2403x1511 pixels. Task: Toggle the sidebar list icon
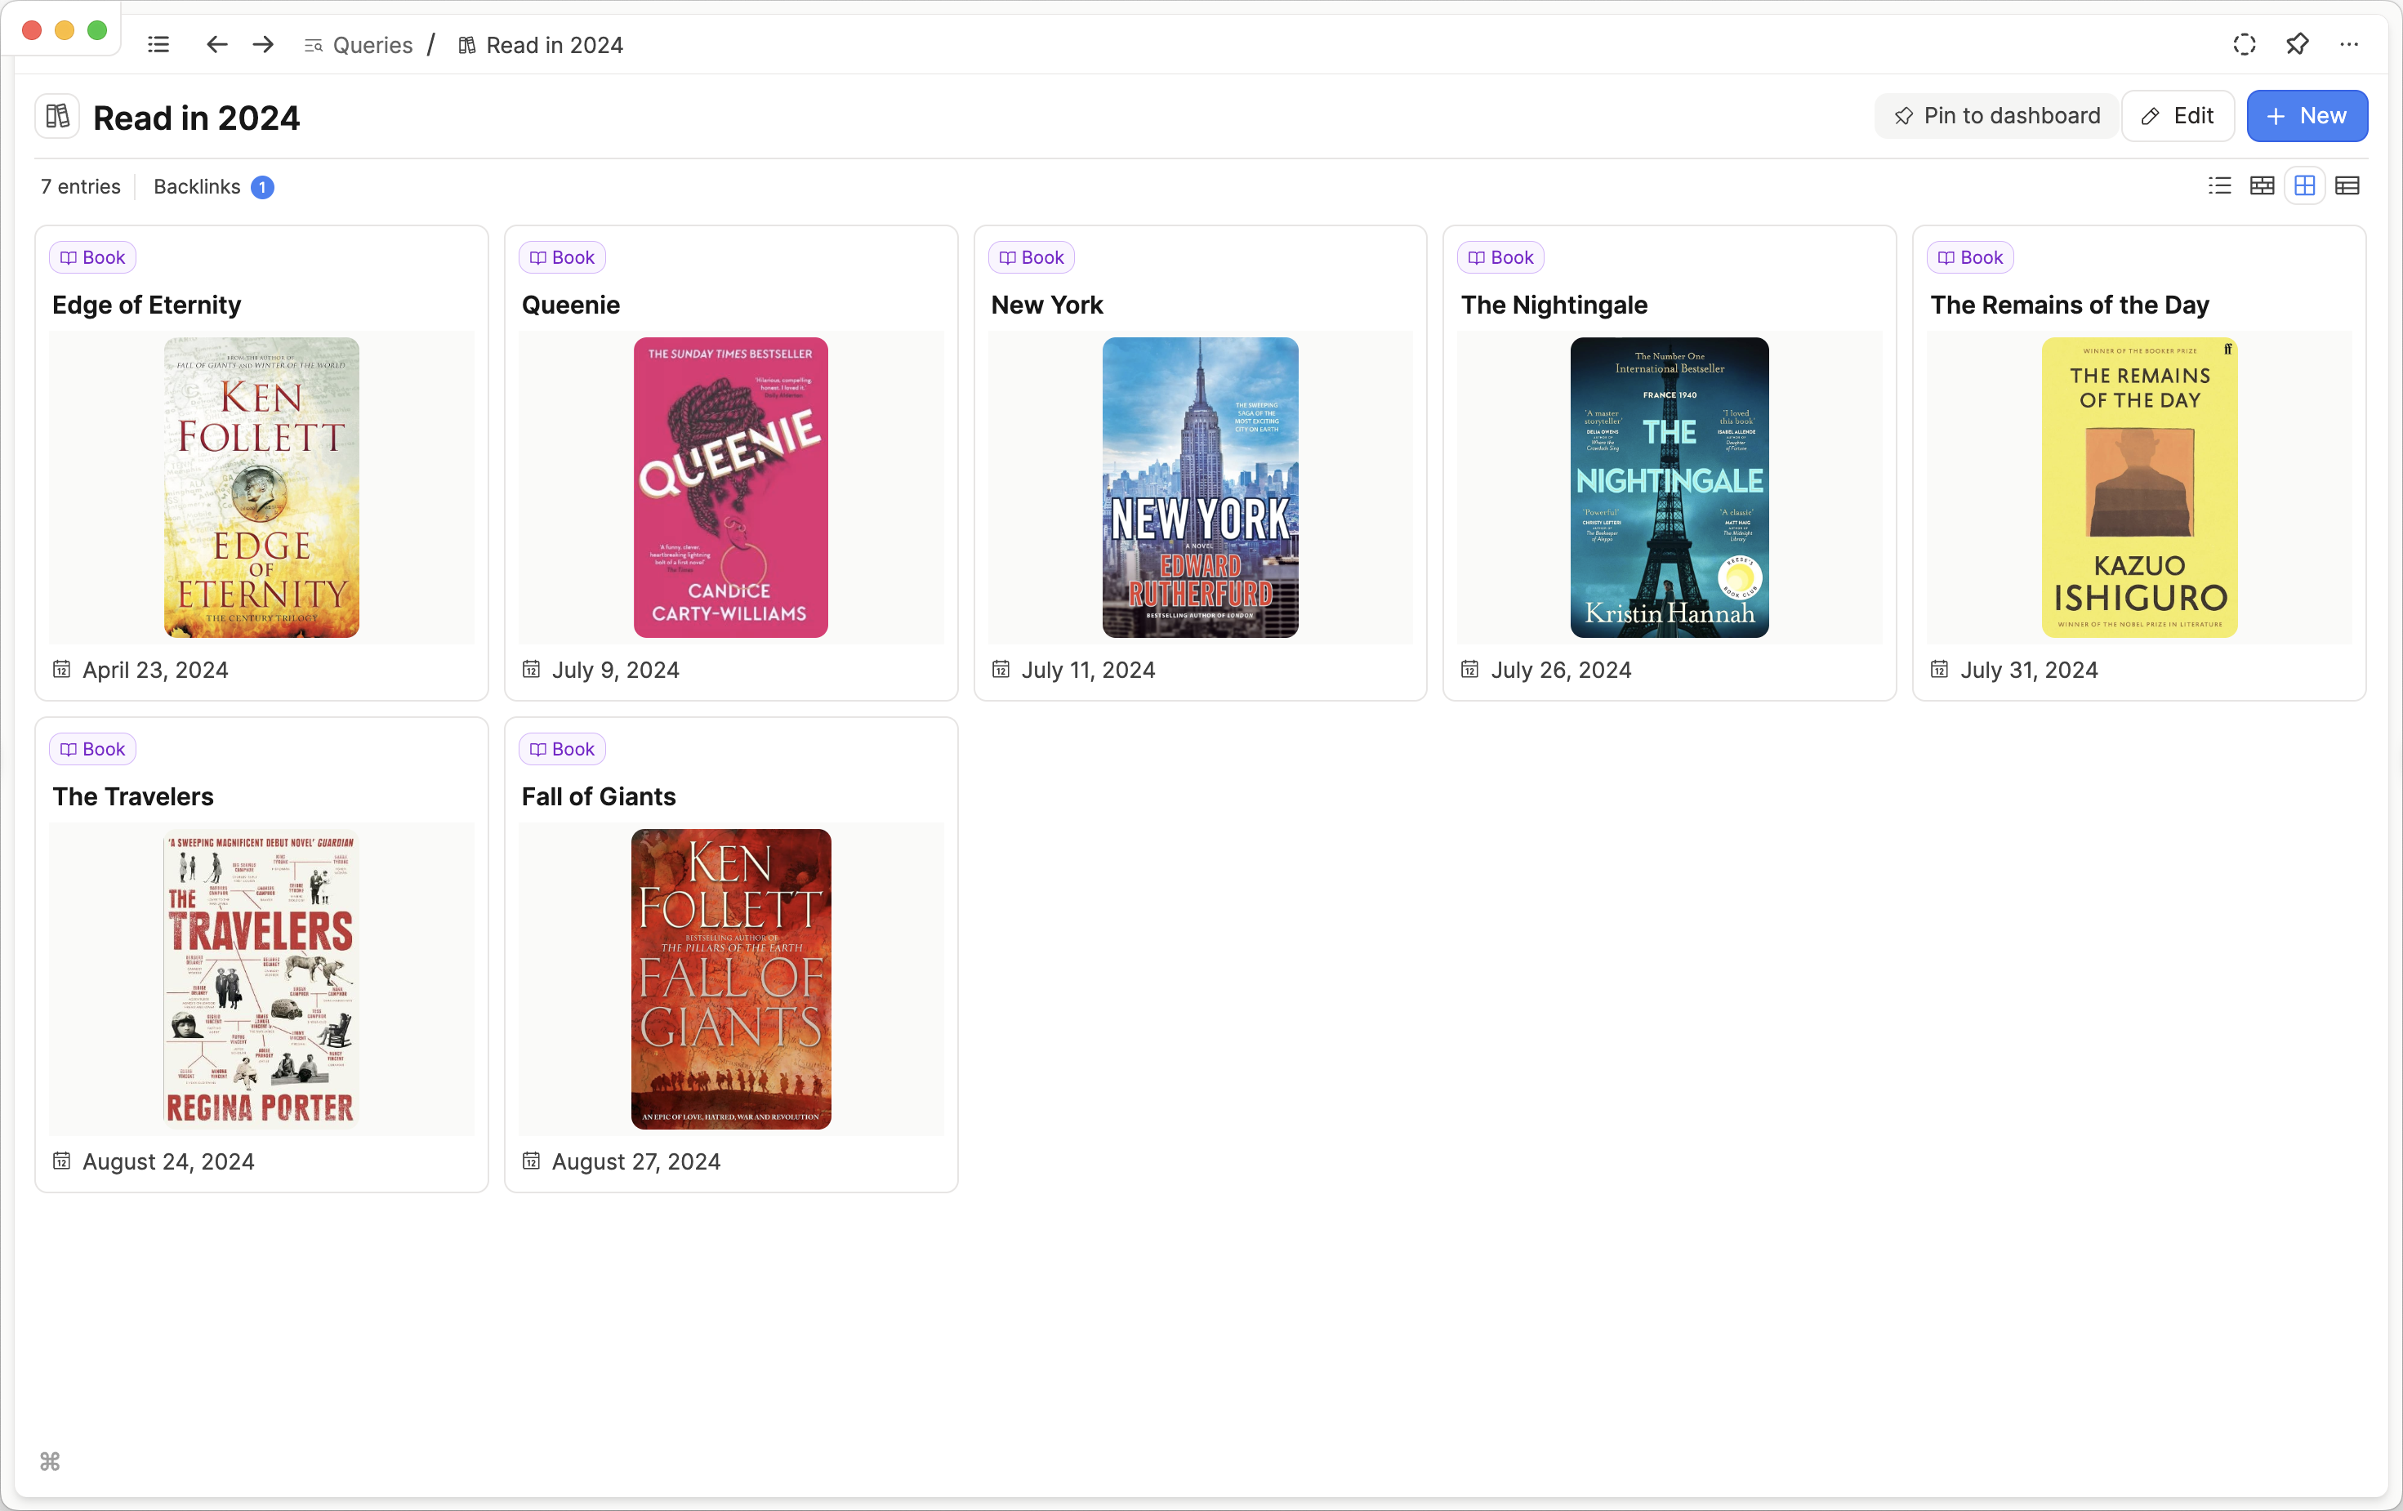pyautogui.click(x=158, y=45)
